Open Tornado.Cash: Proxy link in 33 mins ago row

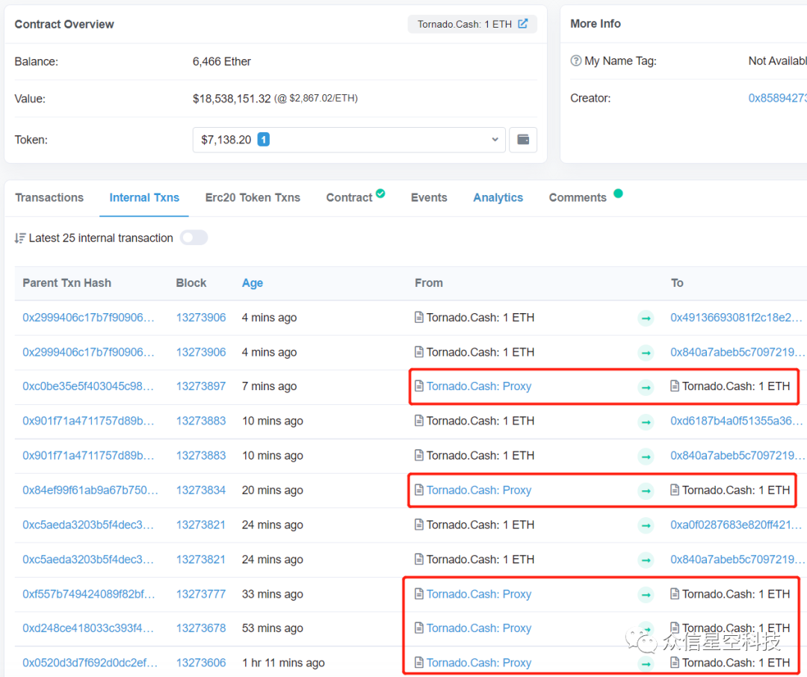[479, 593]
